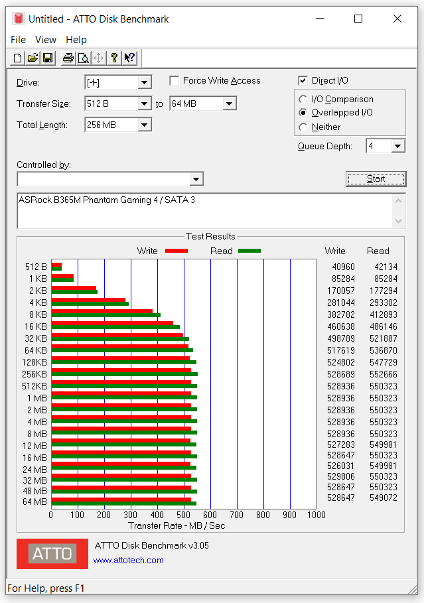Viewport: 424px width, 603px height.
Task: Open the View menu
Action: [45, 40]
